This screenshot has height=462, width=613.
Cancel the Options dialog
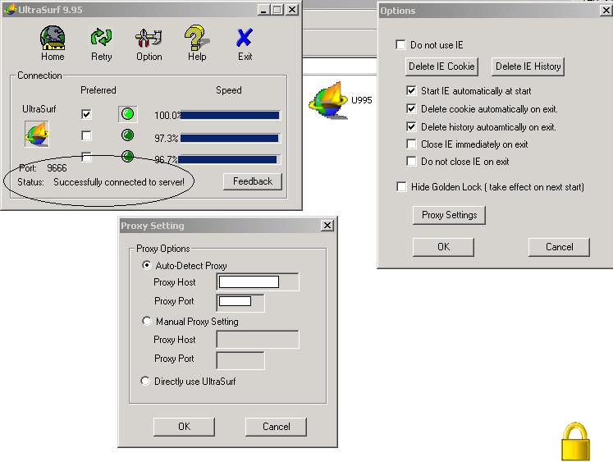[x=559, y=247]
